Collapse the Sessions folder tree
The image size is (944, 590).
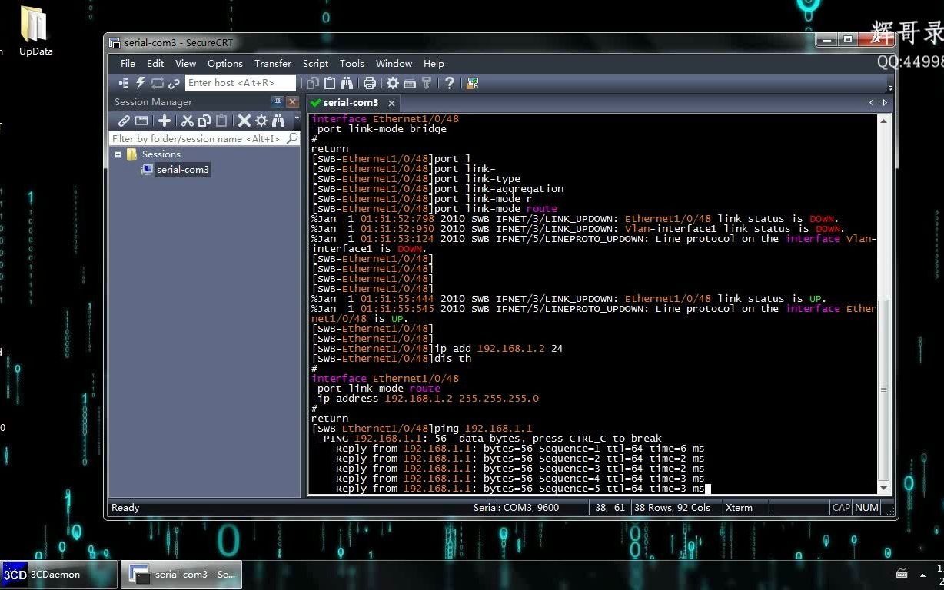(118, 154)
